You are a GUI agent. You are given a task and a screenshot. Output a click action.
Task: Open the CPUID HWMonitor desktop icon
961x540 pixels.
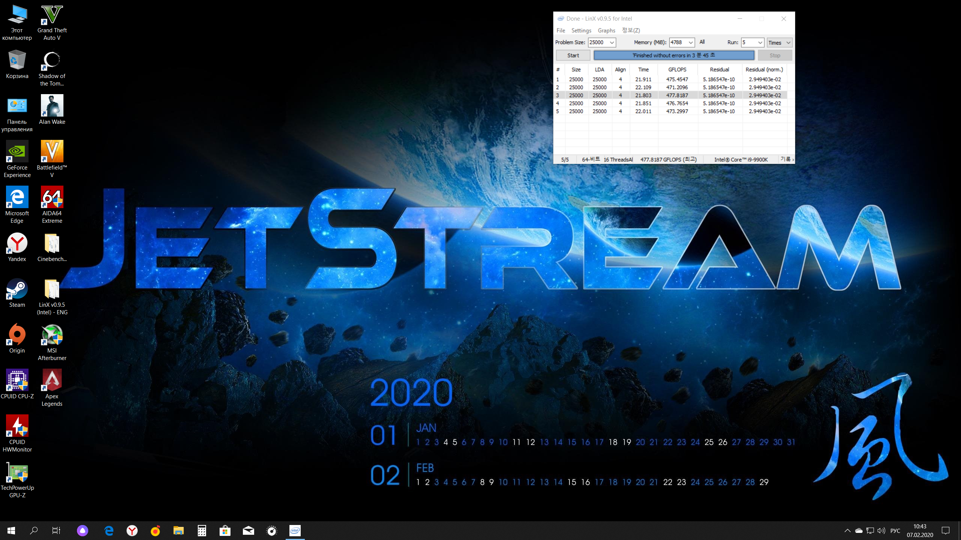coord(17,427)
